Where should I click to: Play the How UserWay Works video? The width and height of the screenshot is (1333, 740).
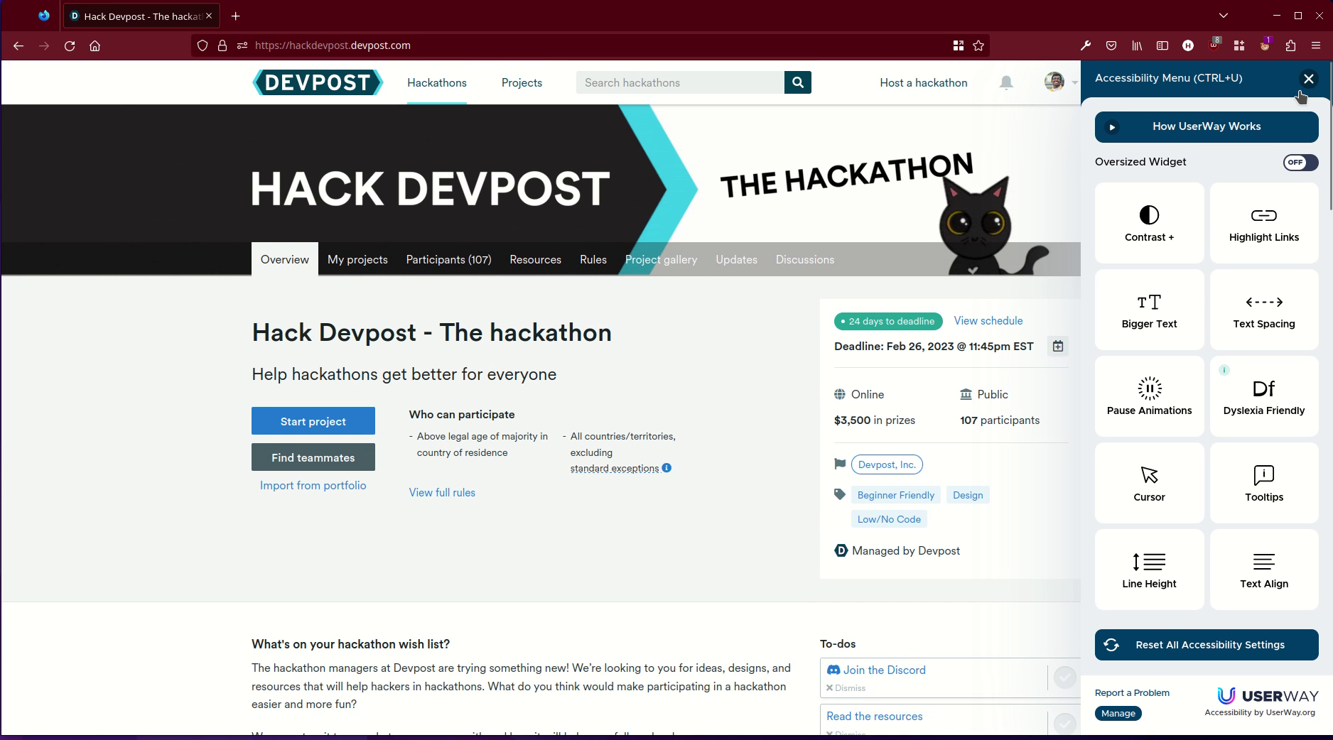point(1207,126)
